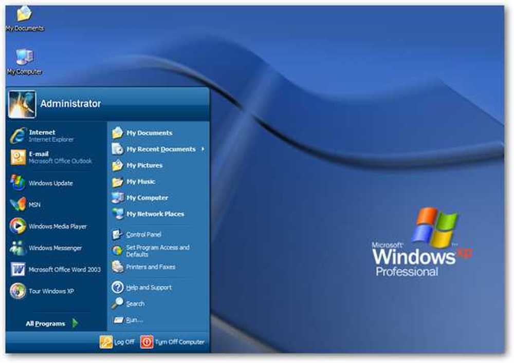Viewport: 514px width, 363px height.
Task: Select My Recent Documents menu text
Action: pos(161,149)
